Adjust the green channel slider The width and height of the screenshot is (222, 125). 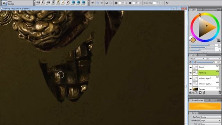202,48
